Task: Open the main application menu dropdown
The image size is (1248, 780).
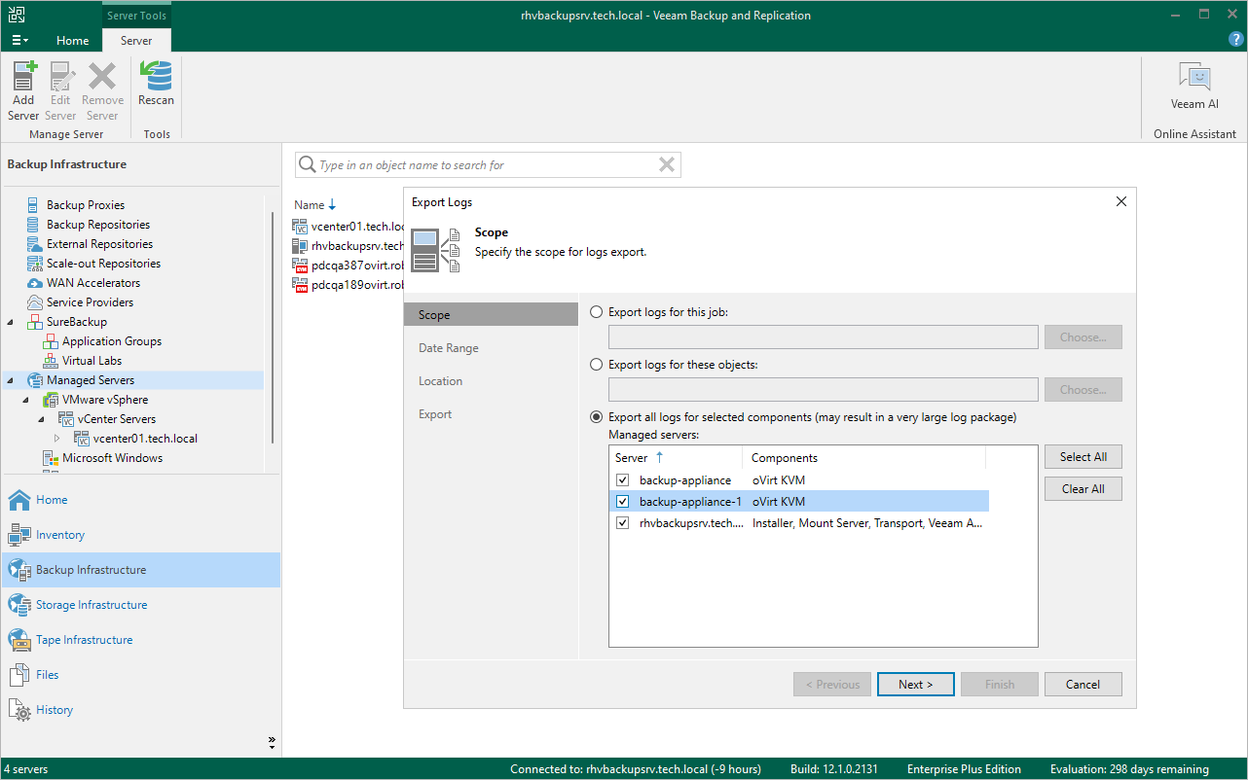Action: click(19, 40)
